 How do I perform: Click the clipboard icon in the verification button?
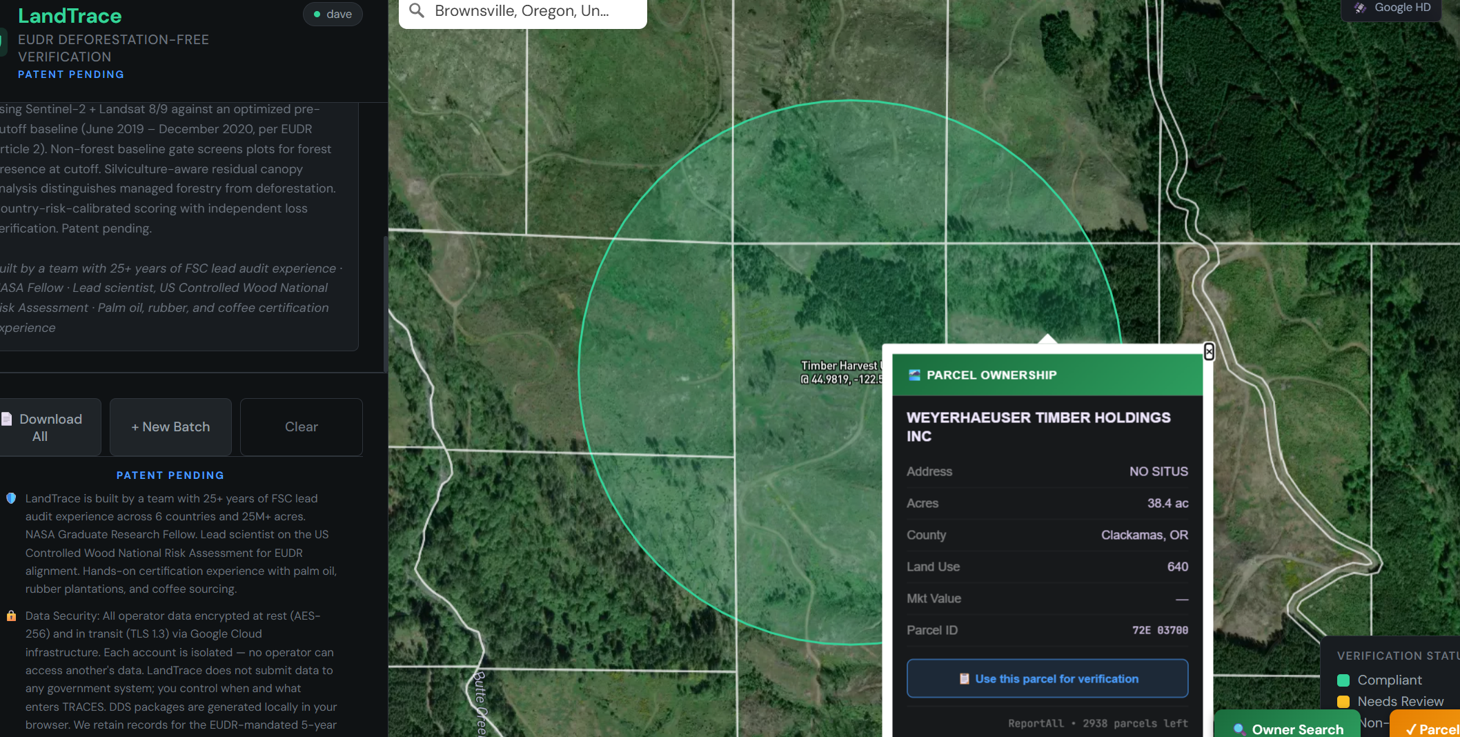(x=964, y=679)
